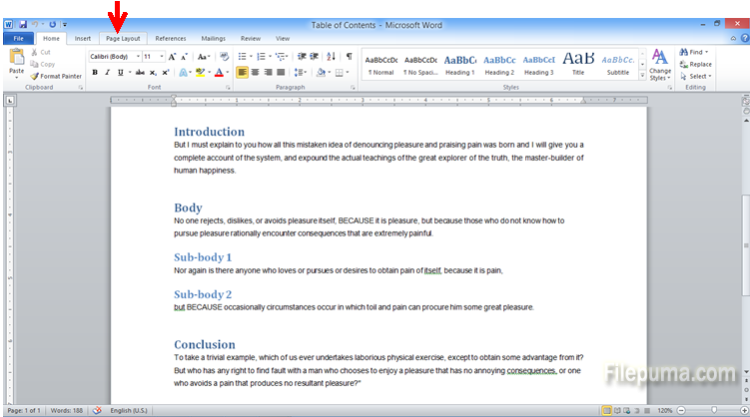Click the Sort icon in Paragraph group

pyautogui.click(x=333, y=57)
